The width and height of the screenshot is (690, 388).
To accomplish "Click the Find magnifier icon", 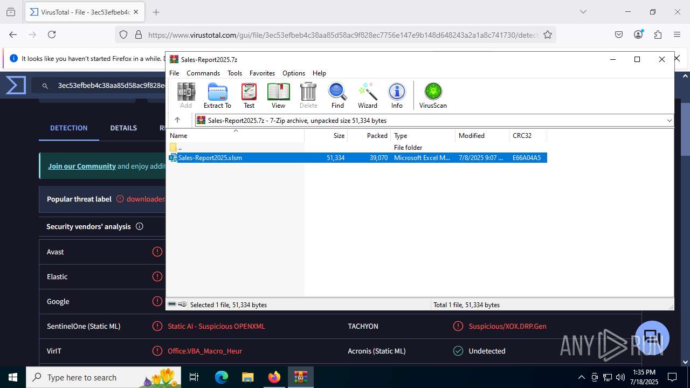I will [x=337, y=95].
